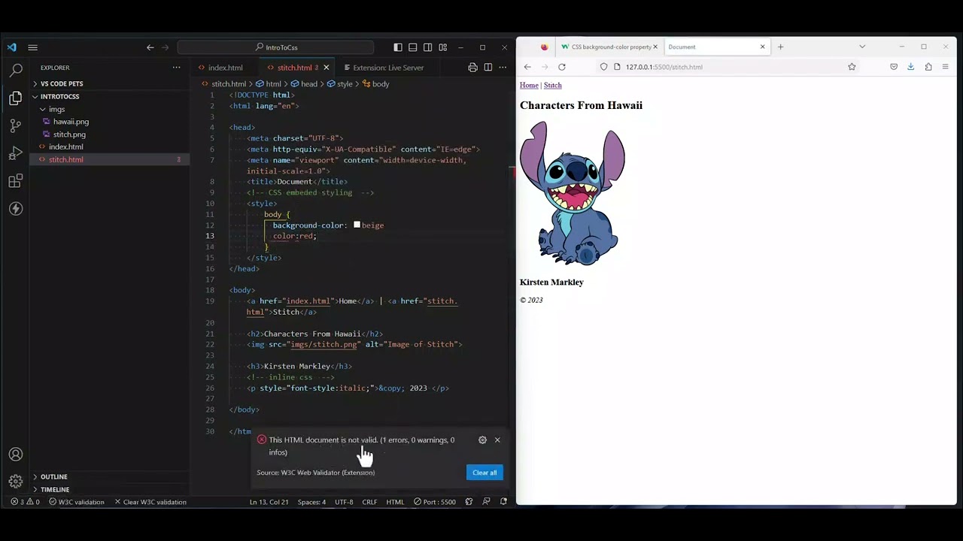Go back in Firefox browser
The image size is (963, 541).
click(x=527, y=67)
